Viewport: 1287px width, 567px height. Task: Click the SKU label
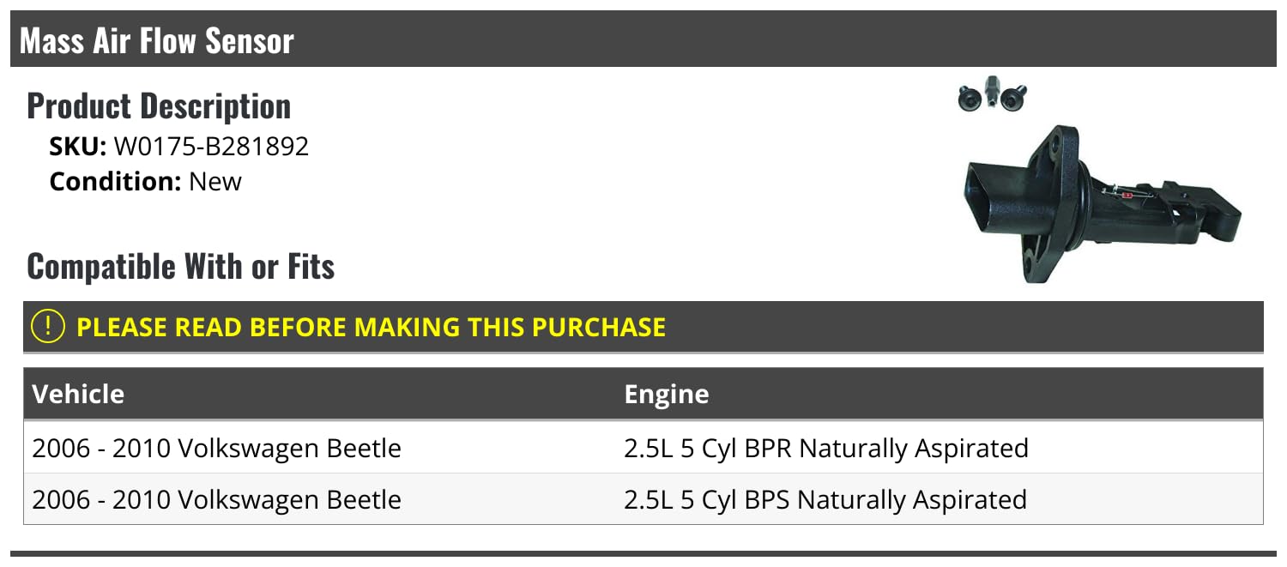pyautogui.click(x=77, y=147)
